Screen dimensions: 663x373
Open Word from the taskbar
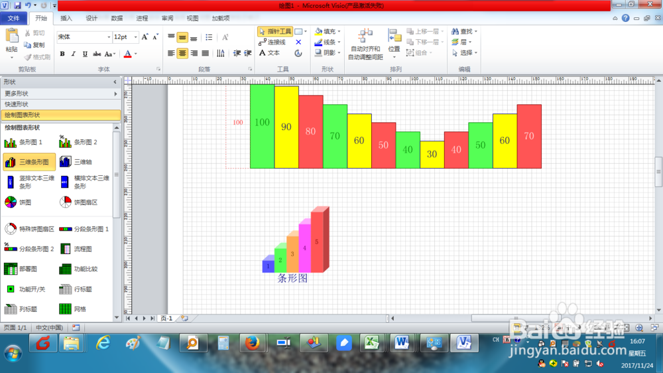pos(402,342)
